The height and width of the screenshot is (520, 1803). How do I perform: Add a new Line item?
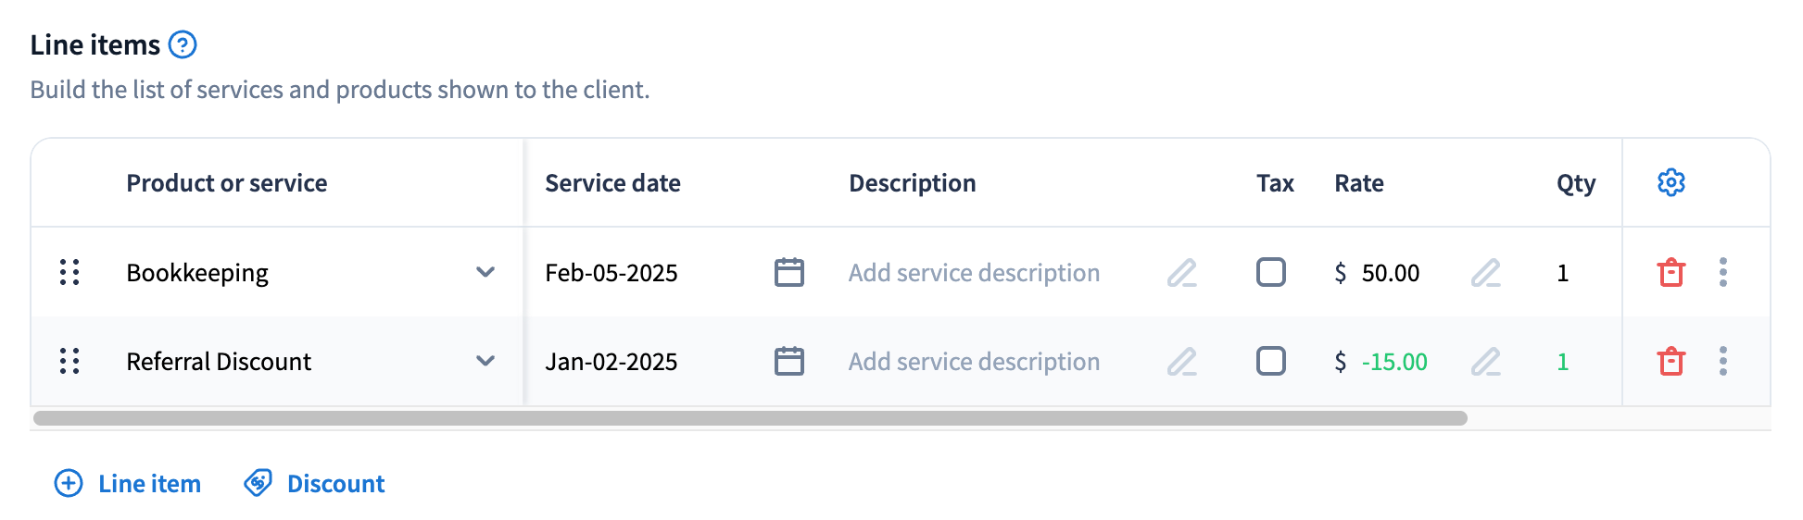click(x=128, y=483)
